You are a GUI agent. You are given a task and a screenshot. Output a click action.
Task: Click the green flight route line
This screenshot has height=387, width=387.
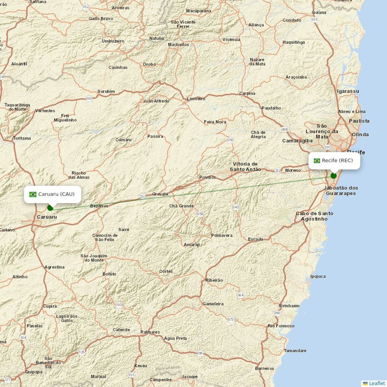192,192
